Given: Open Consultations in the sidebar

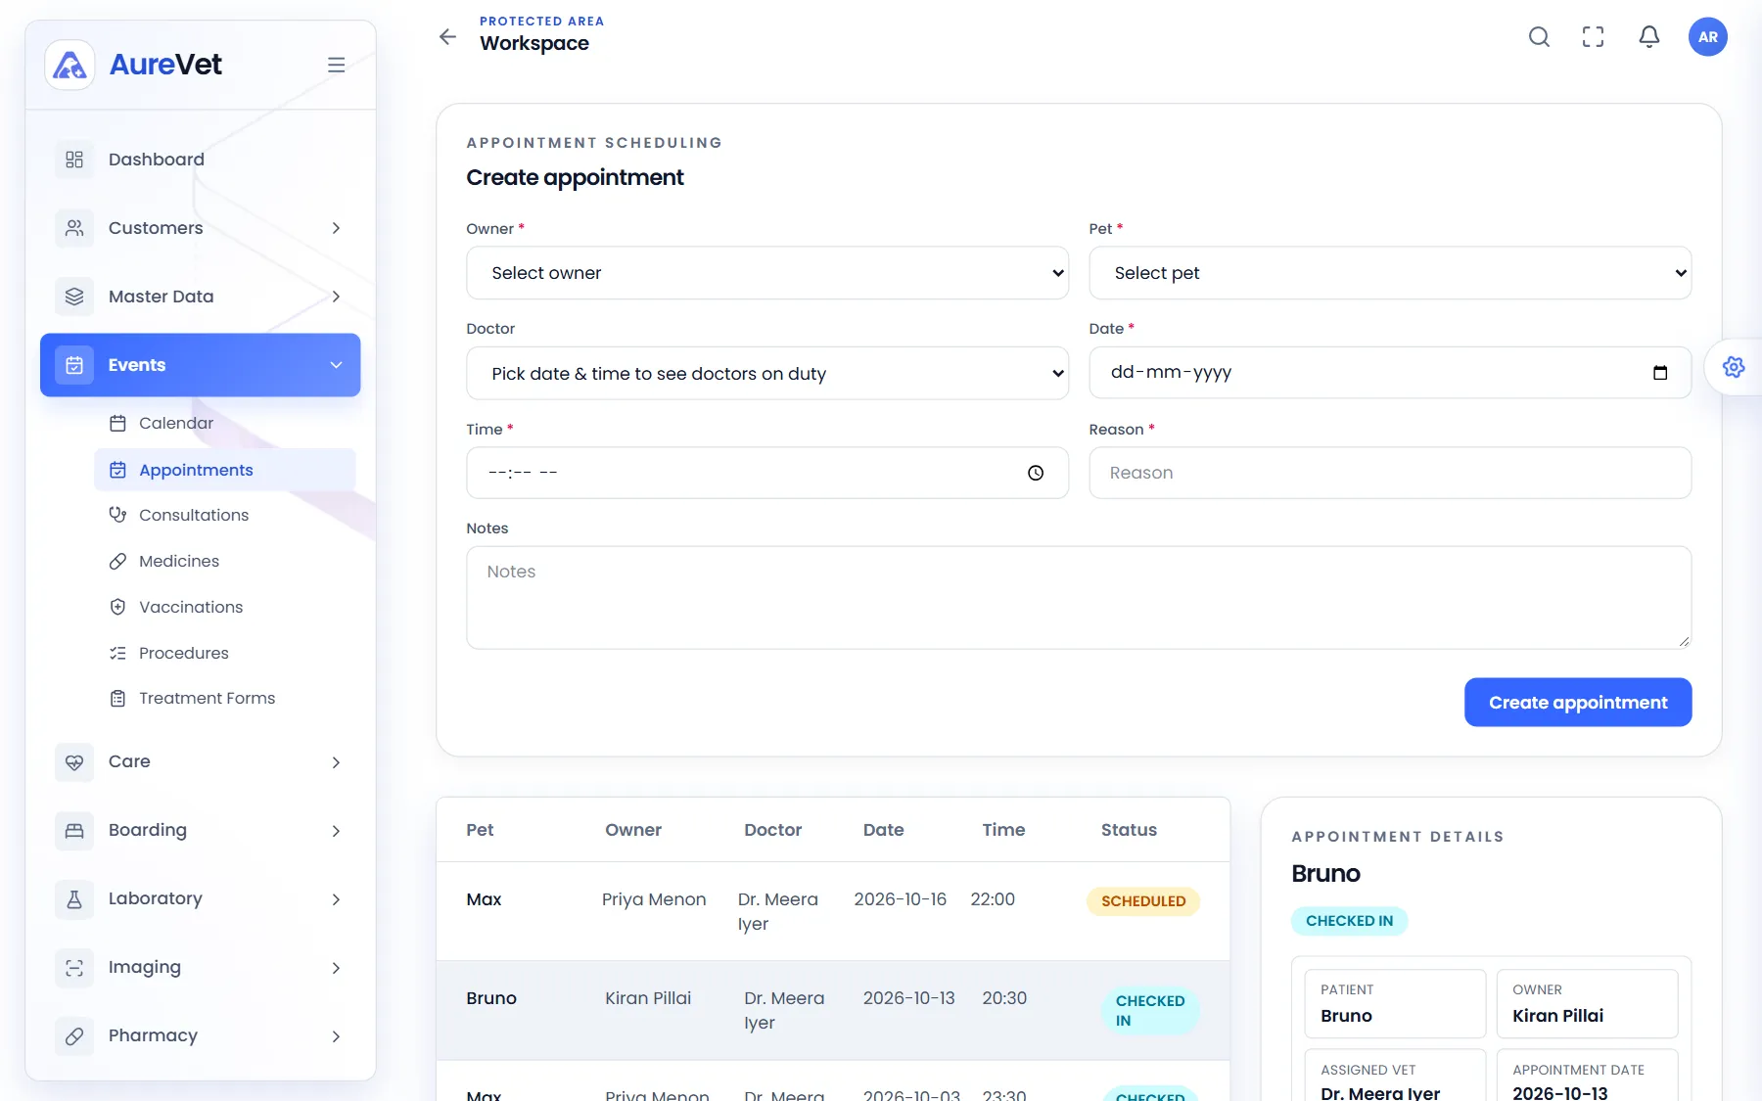Looking at the screenshot, I should click(x=225, y=515).
